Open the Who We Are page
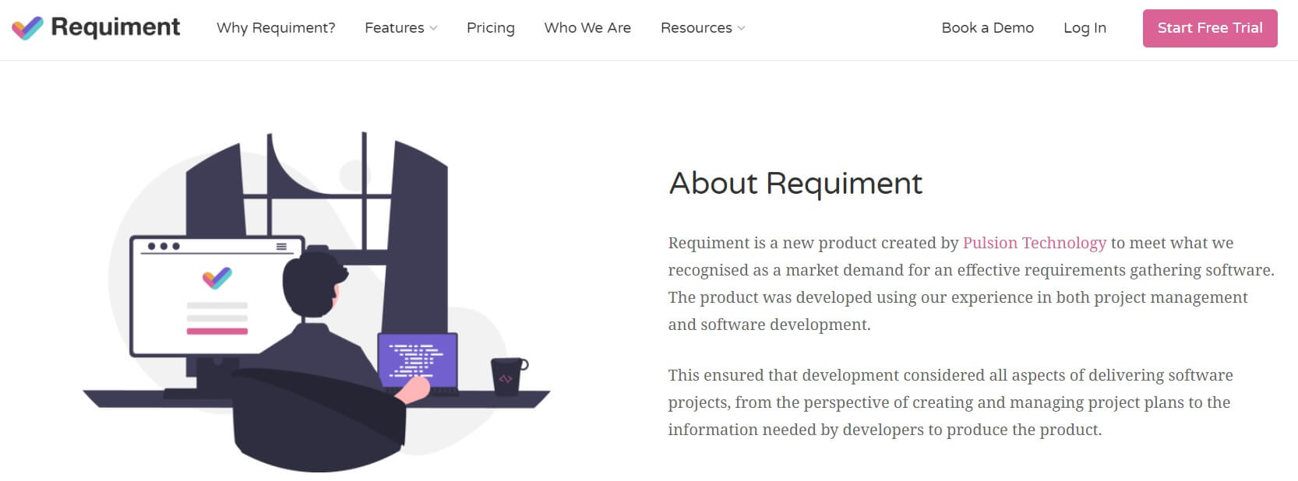The height and width of the screenshot is (481, 1298). tap(587, 28)
